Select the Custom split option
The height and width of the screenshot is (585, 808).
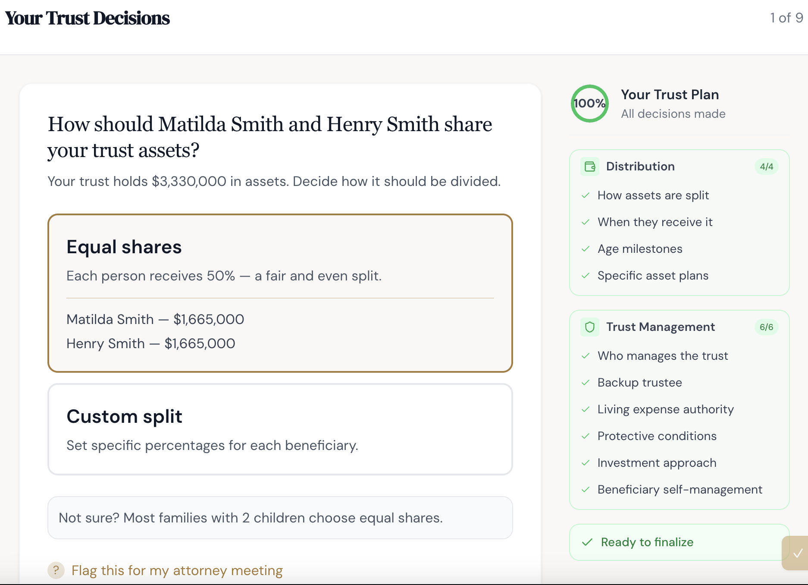280,429
